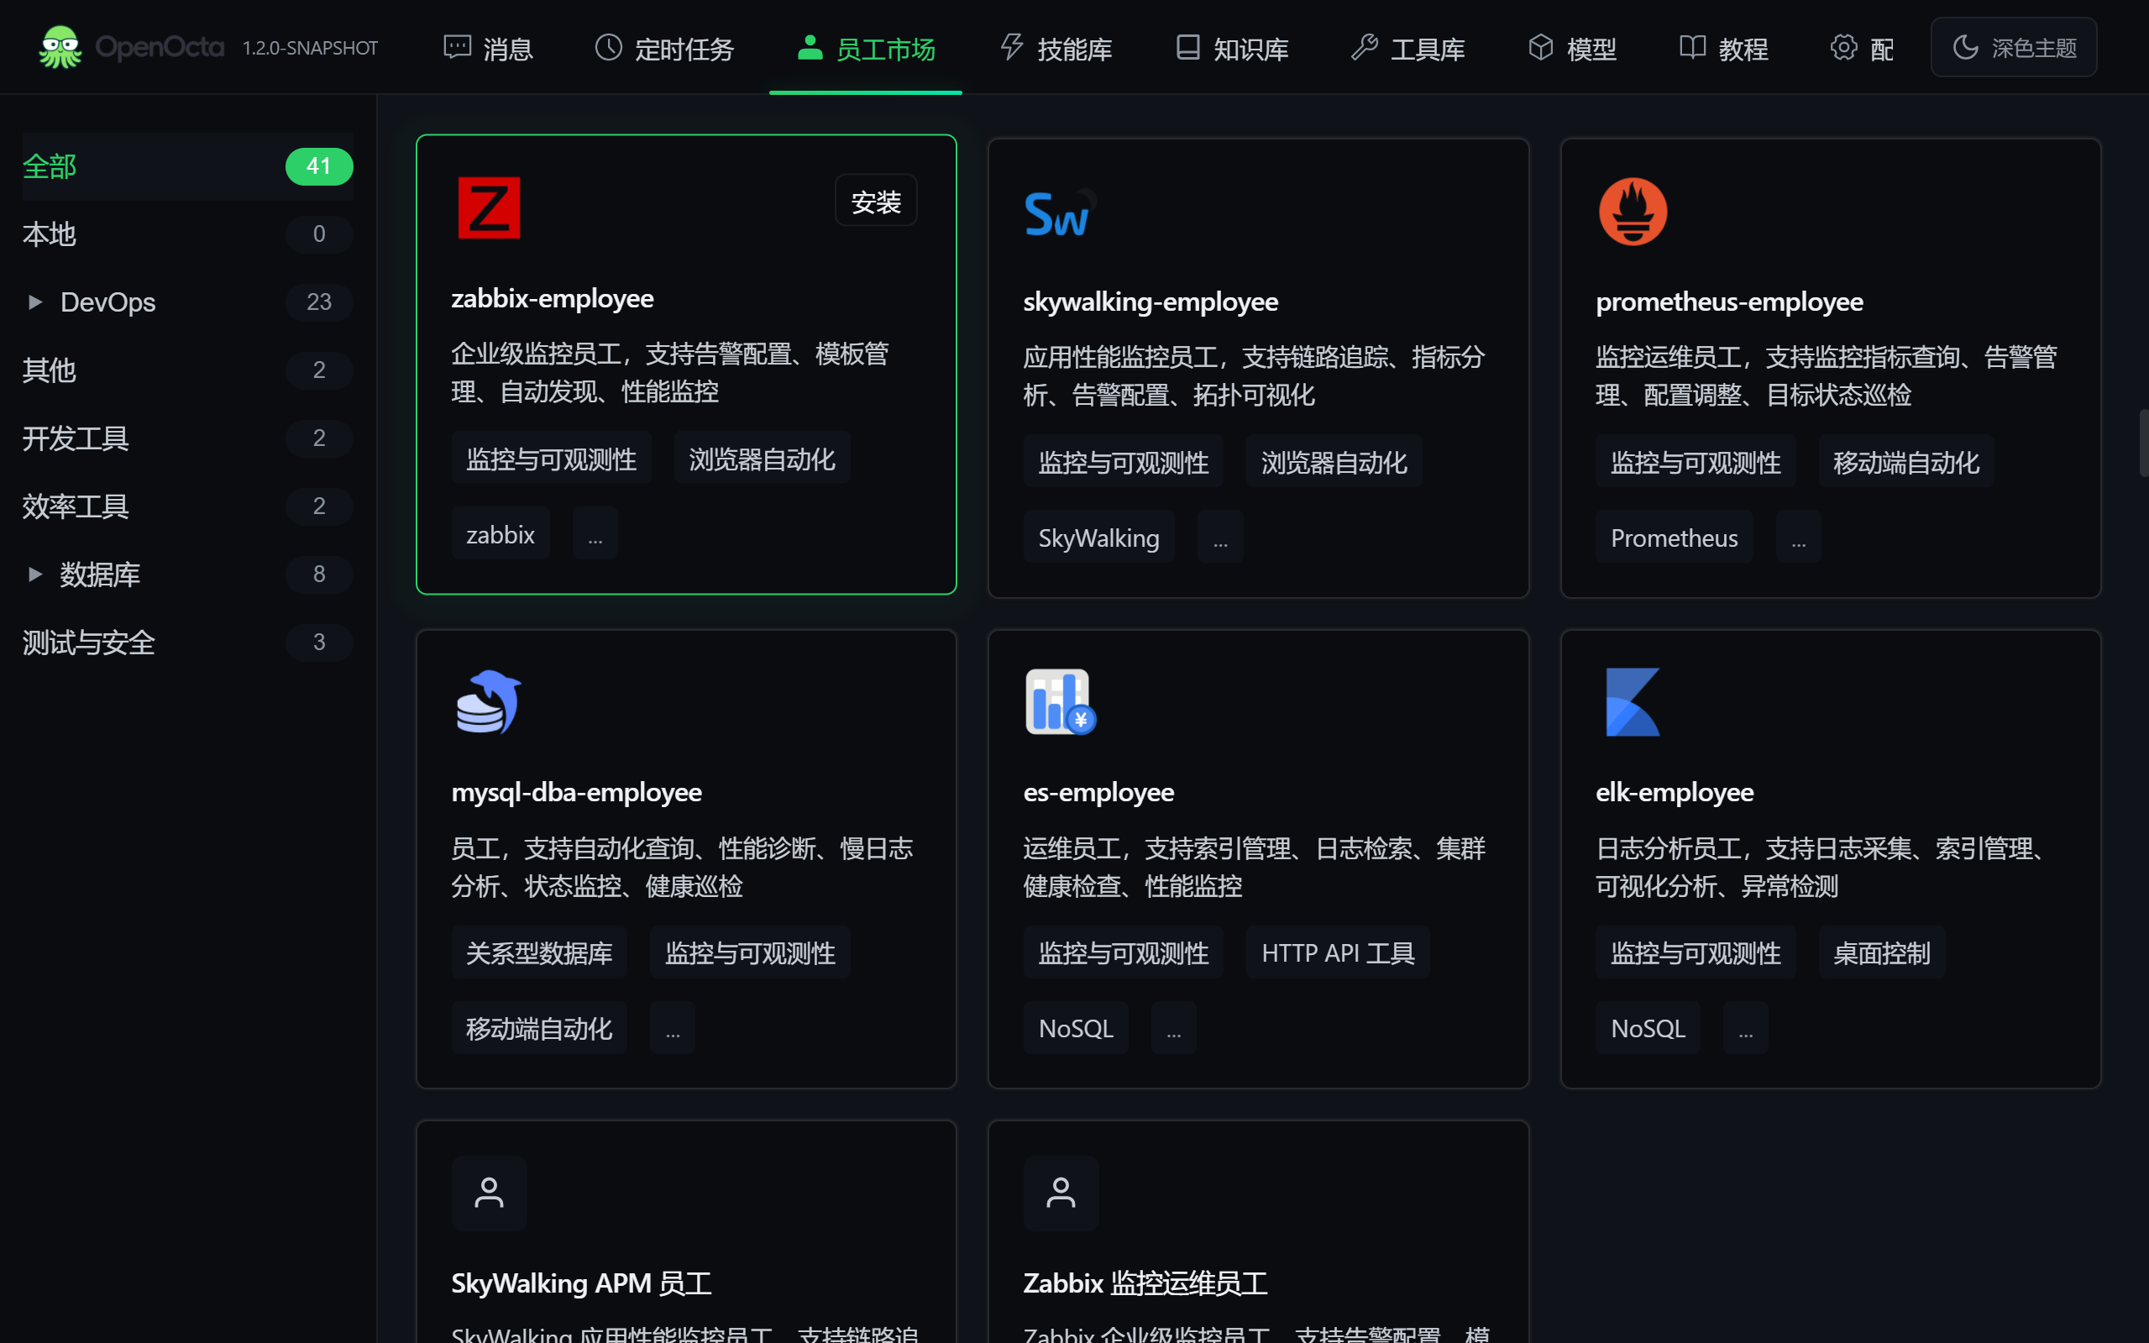Open the SkyWalking APM 员工 card title
Image resolution: width=2149 pixels, height=1343 pixels.
click(581, 1283)
